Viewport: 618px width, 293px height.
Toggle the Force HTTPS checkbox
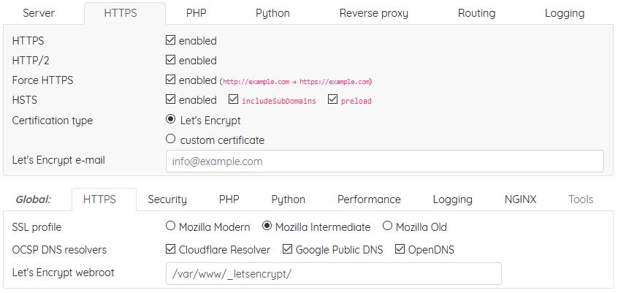(x=171, y=80)
